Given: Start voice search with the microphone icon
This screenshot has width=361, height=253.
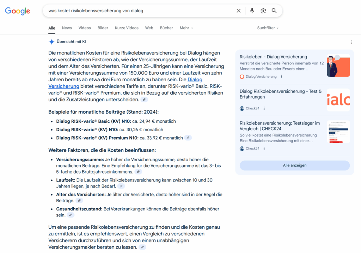Looking at the screenshot, I should tap(252, 11).
